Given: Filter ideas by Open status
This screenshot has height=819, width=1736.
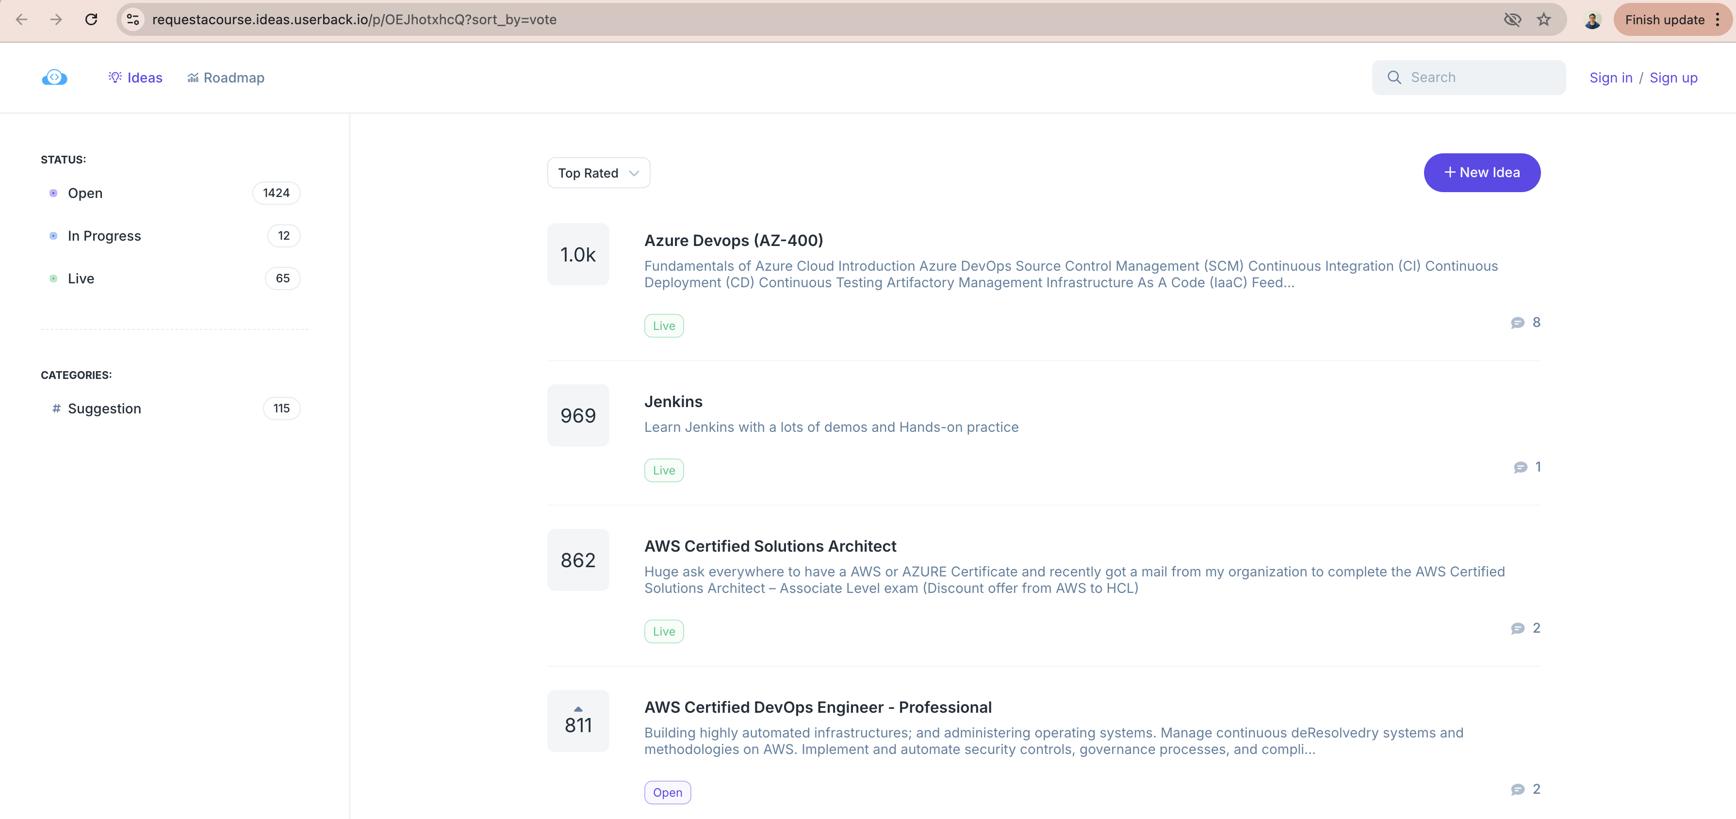Looking at the screenshot, I should tap(85, 194).
